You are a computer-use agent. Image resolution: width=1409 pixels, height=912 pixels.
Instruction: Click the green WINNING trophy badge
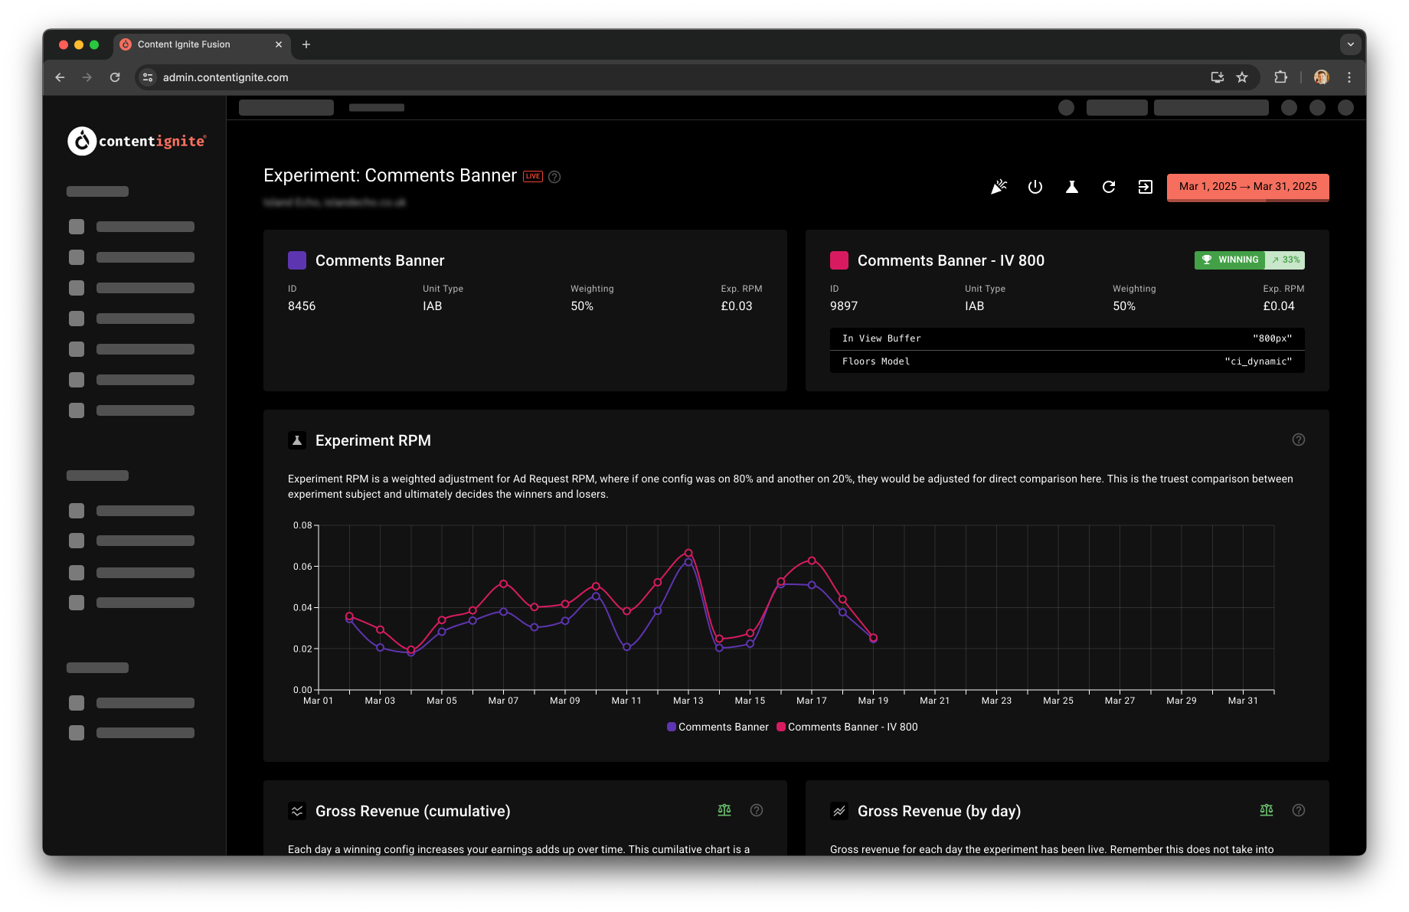pos(1230,260)
